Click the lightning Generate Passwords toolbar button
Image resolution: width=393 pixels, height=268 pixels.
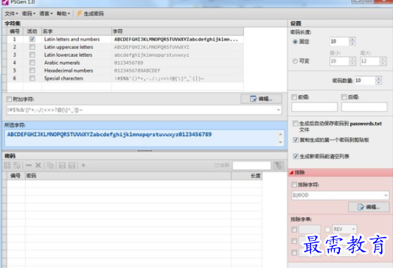pyautogui.click(x=90, y=13)
